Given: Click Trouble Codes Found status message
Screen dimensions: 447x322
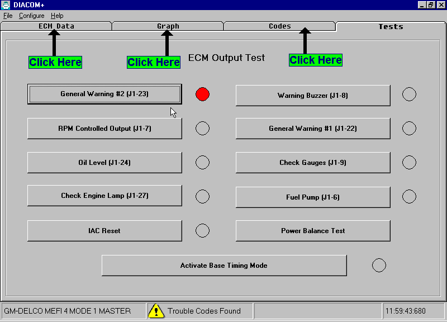Looking at the screenshot, I should pos(204,311).
